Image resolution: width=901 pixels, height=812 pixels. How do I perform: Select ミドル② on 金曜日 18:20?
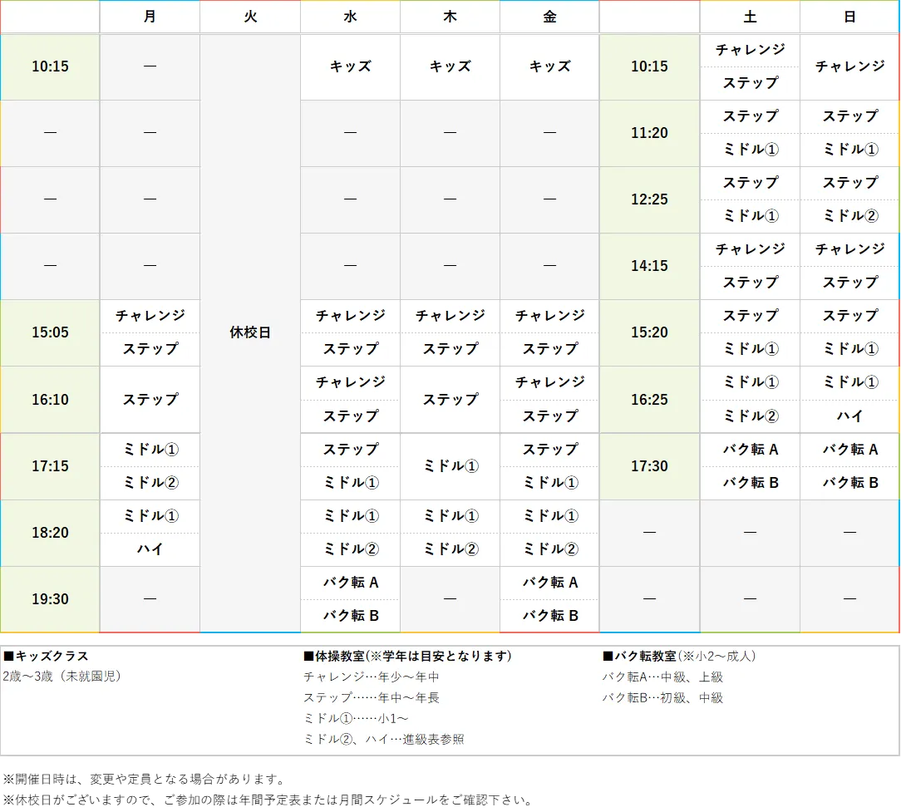(549, 549)
